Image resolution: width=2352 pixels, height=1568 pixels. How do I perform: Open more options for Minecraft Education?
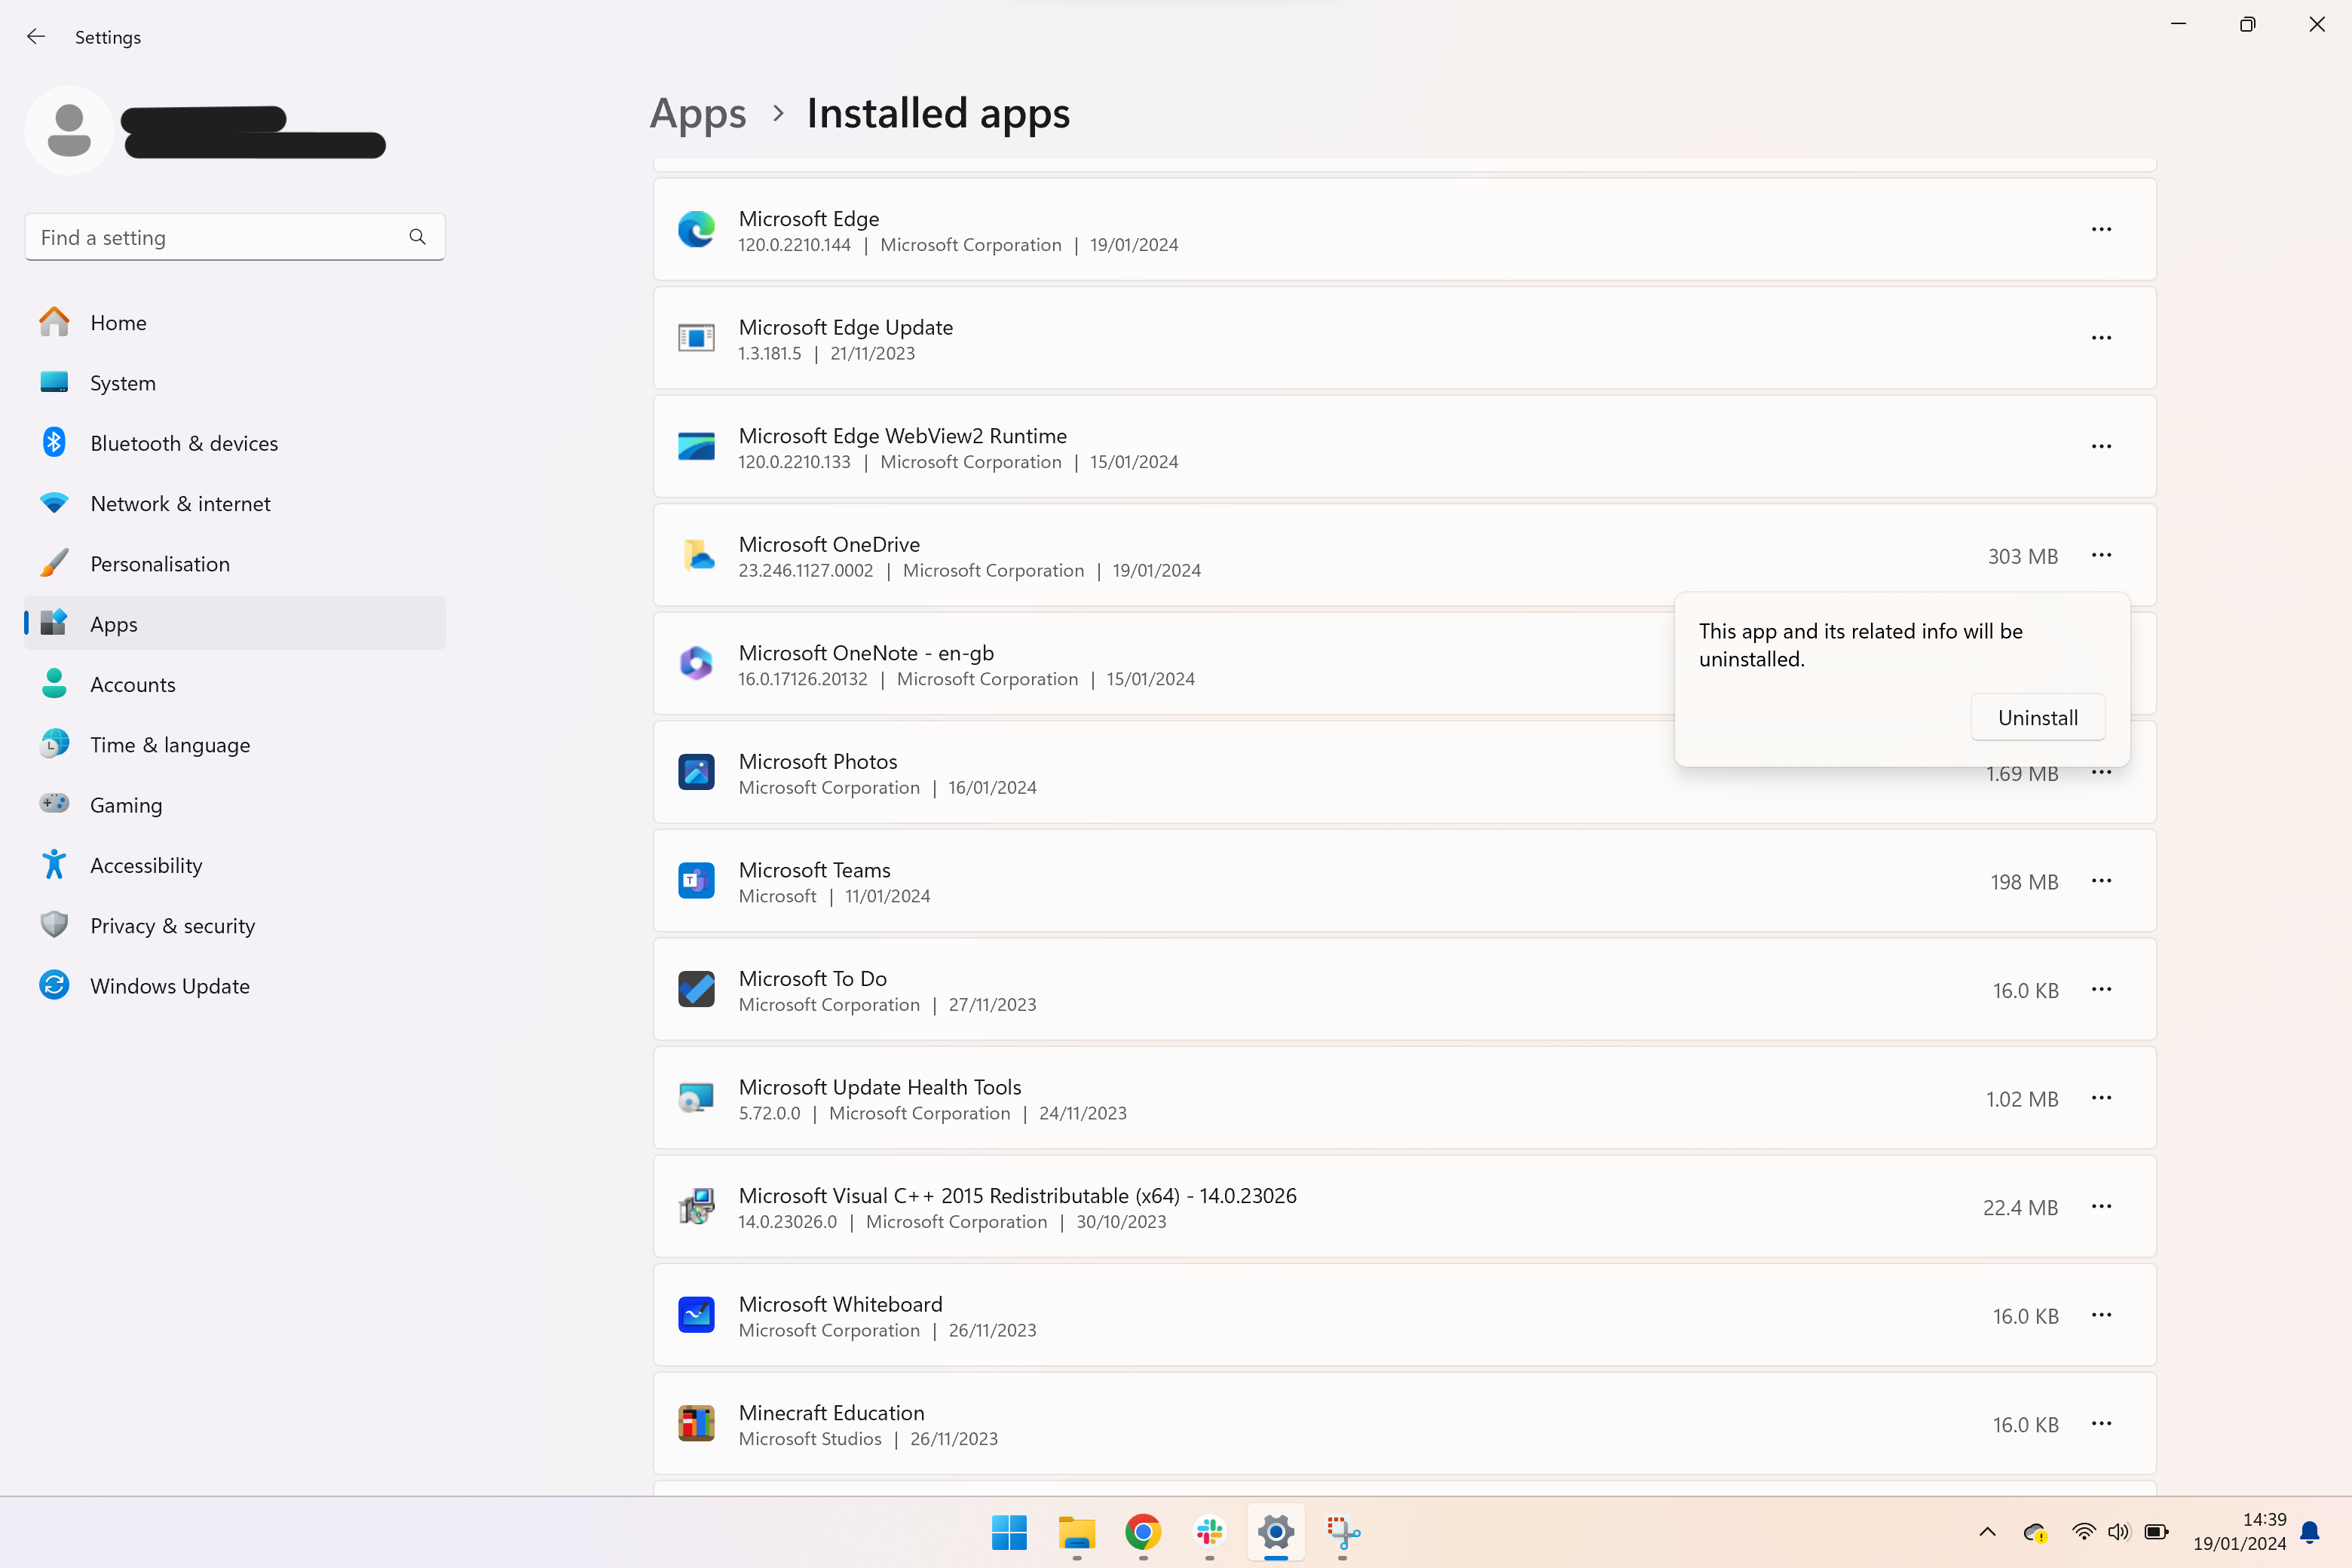pos(2101,1423)
